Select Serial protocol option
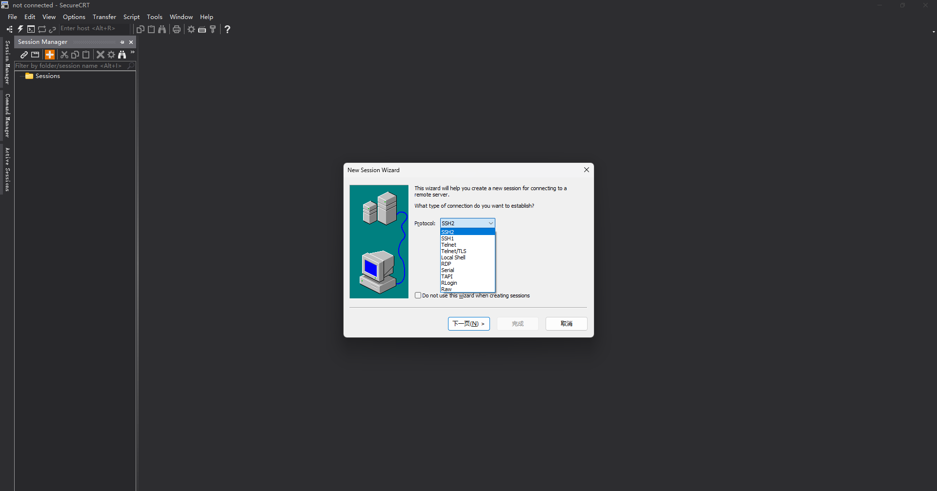This screenshot has height=491, width=937. (x=468, y=270)
